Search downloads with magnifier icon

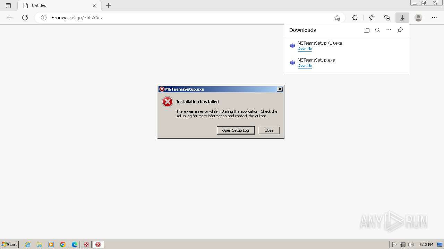point(378,30)
